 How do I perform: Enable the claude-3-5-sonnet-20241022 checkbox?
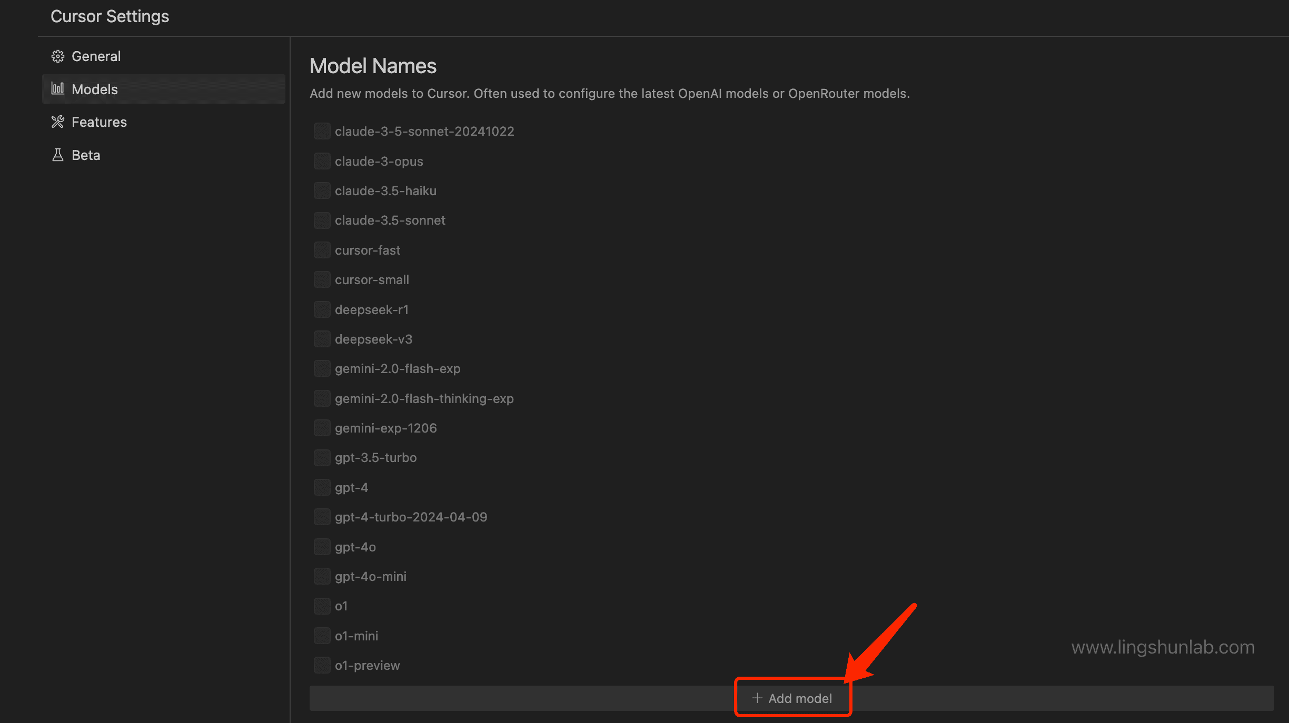click(x=322, y=131)
